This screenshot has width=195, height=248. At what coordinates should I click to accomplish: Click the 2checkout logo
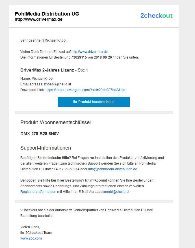coord(157,16)
